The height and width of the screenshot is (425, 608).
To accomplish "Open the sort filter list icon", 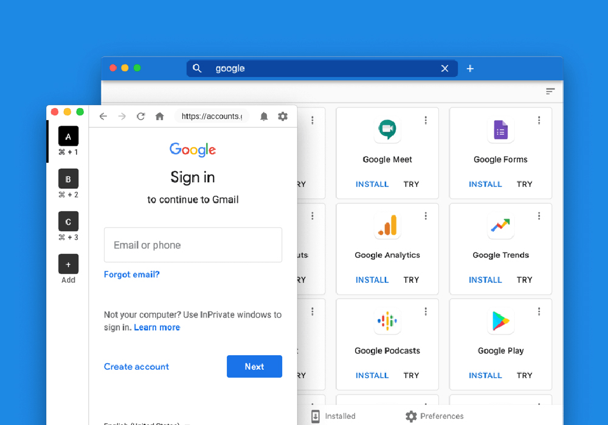I will coord(550,92).
